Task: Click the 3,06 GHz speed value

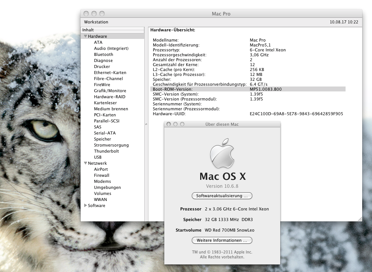Action: (259, 55)
